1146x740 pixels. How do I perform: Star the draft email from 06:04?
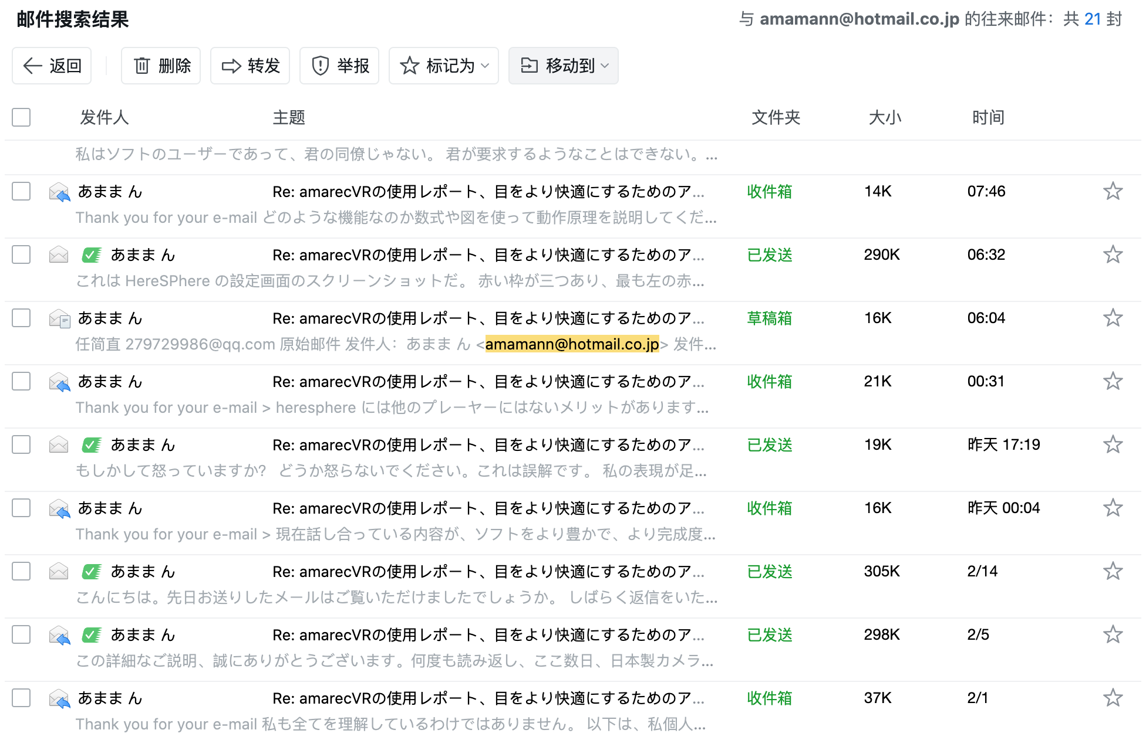(x=1113, y=318)
